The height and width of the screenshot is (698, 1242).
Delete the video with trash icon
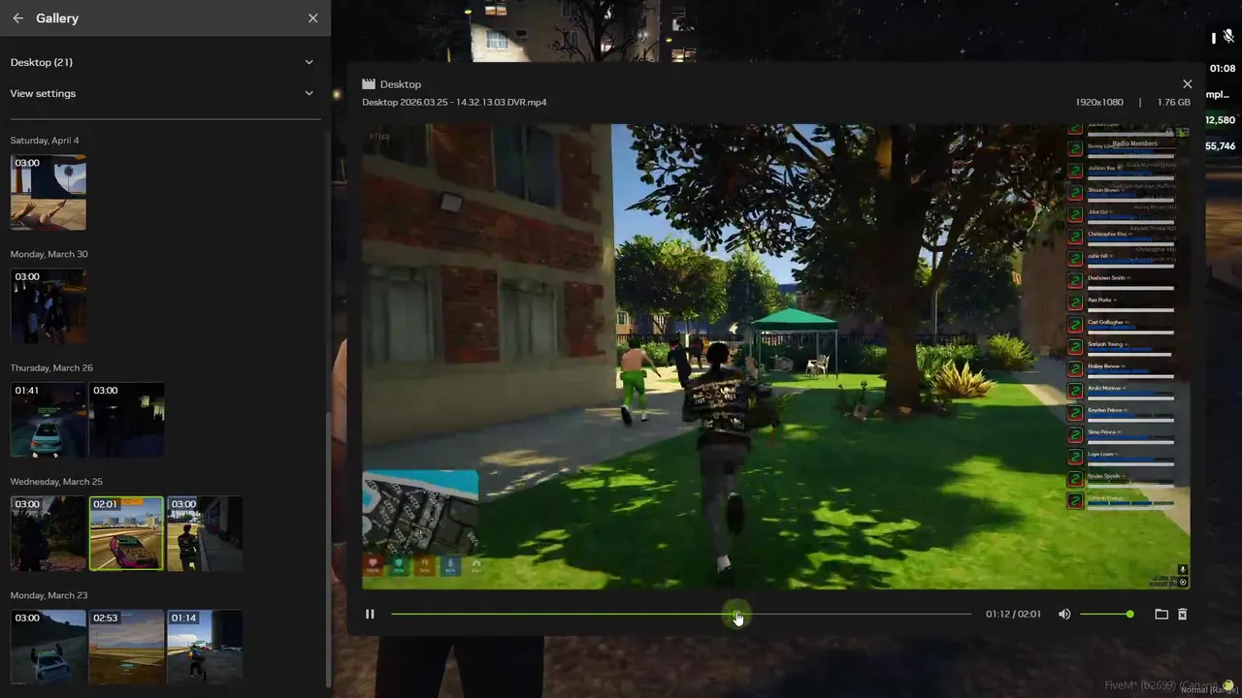[x=1182, y=614]
